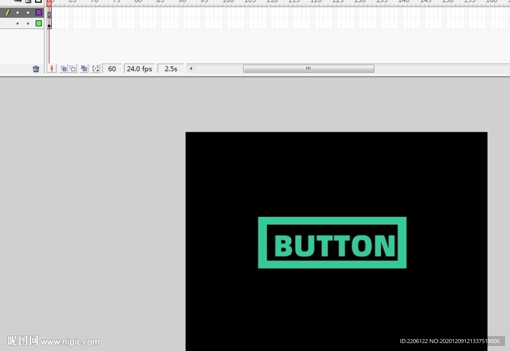Enable the Onion Skin button
Viewport: 510px width, 351px height.
pyautogui.click(x=63, y=69)
